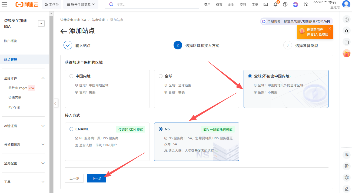Screen dimensions: 352x193
Task: Click the right sidebar edit pencil icon
Action: [346, 188]
